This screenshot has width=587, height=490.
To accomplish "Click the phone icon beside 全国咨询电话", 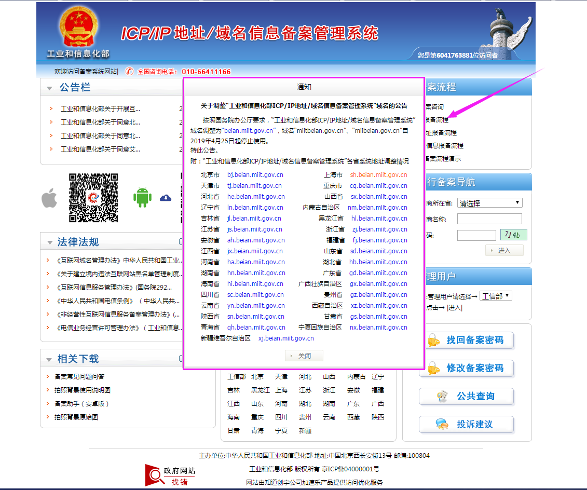I will (129, 72).
